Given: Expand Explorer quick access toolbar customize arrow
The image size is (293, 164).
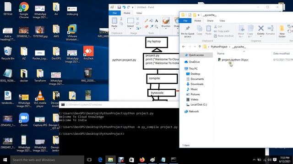Looking at the screenshot, I should point(198,15).
